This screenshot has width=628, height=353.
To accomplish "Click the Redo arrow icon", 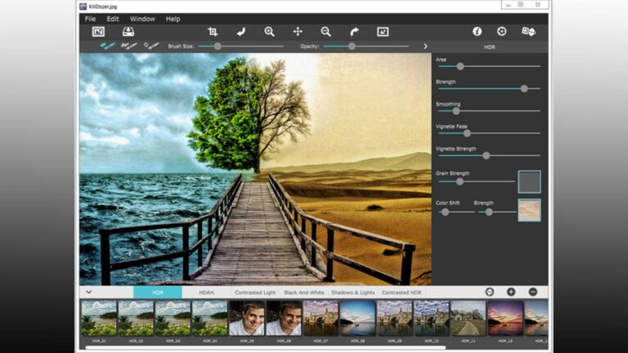I will point(354,32).
